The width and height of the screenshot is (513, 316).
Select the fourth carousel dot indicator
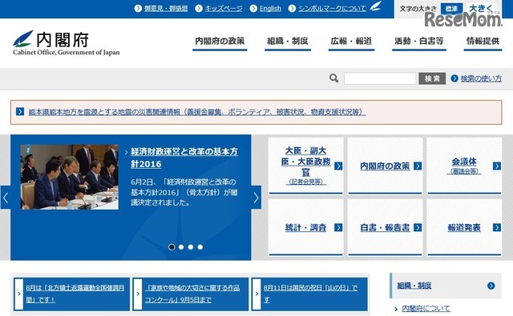tap(200, 247)
